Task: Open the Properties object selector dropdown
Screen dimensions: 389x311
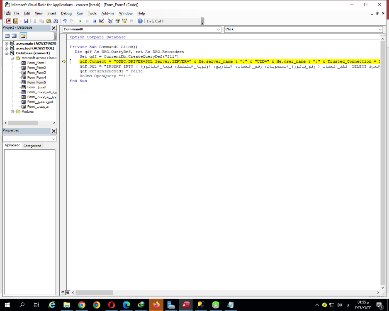Action: click(54, 139)
